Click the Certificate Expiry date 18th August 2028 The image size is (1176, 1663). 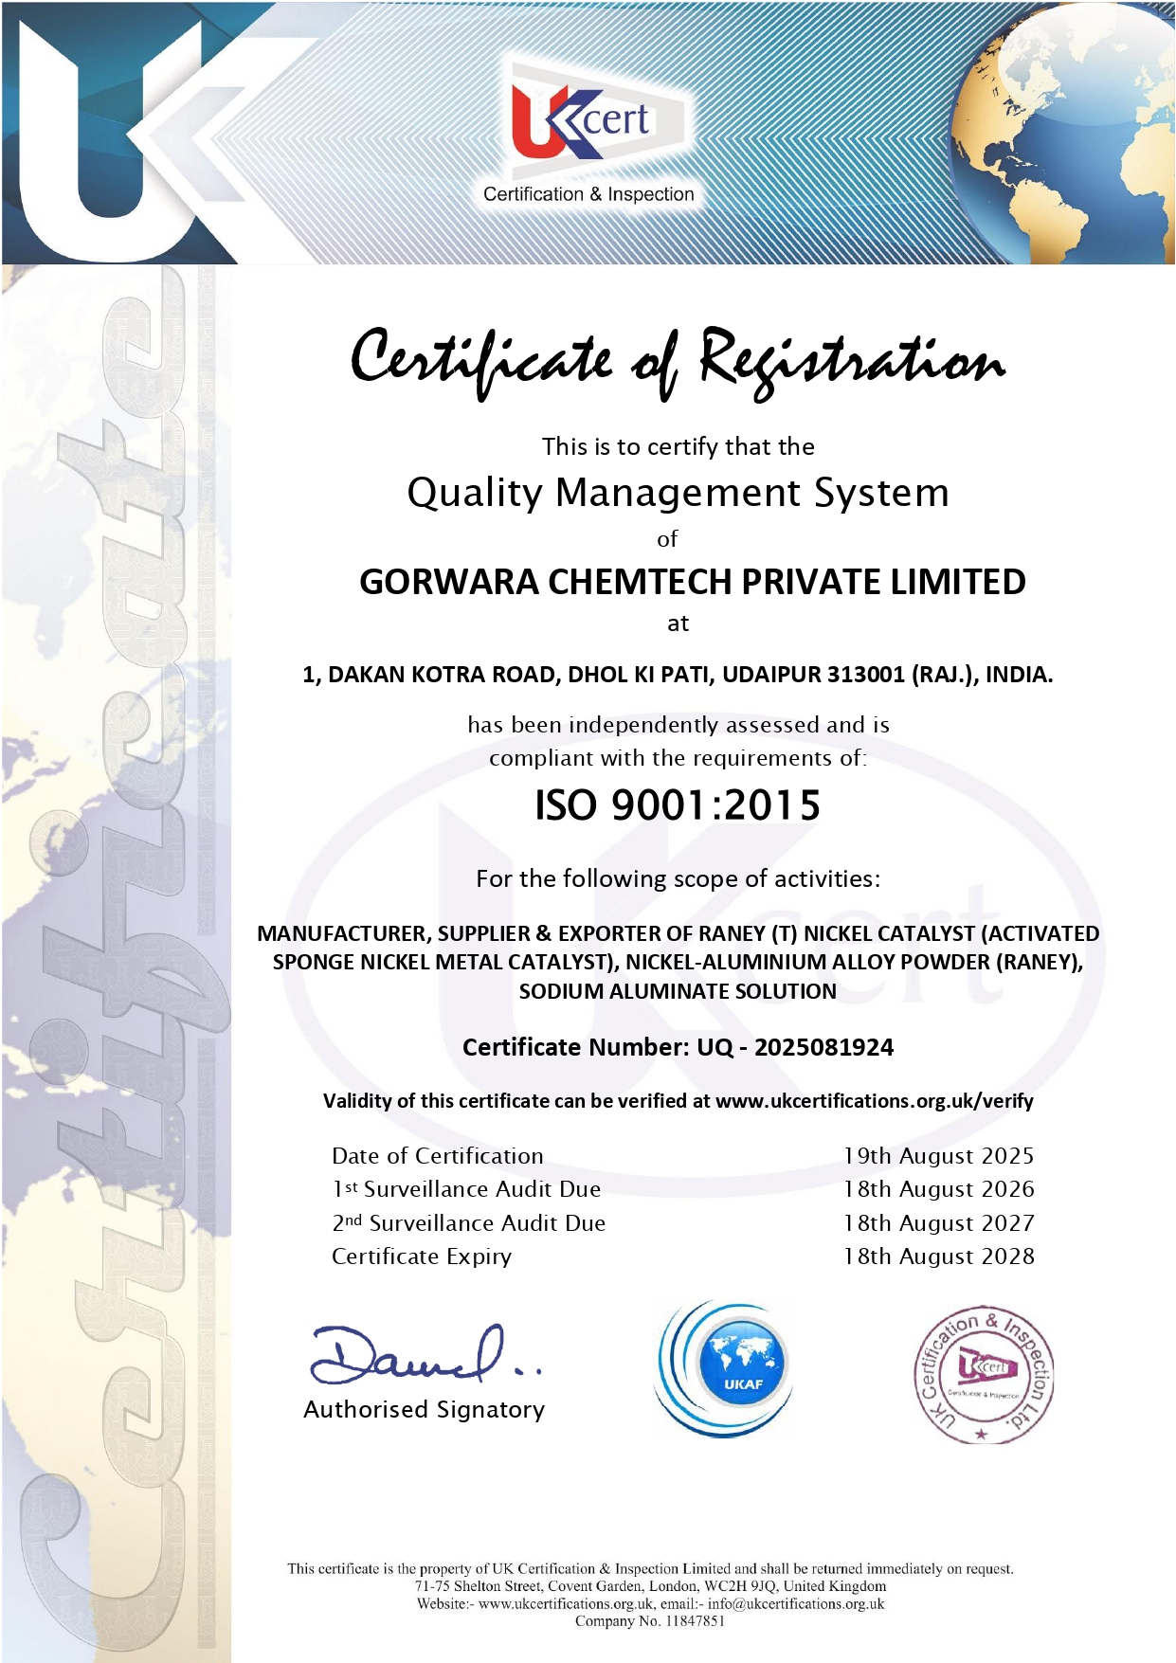point(938,1256)
